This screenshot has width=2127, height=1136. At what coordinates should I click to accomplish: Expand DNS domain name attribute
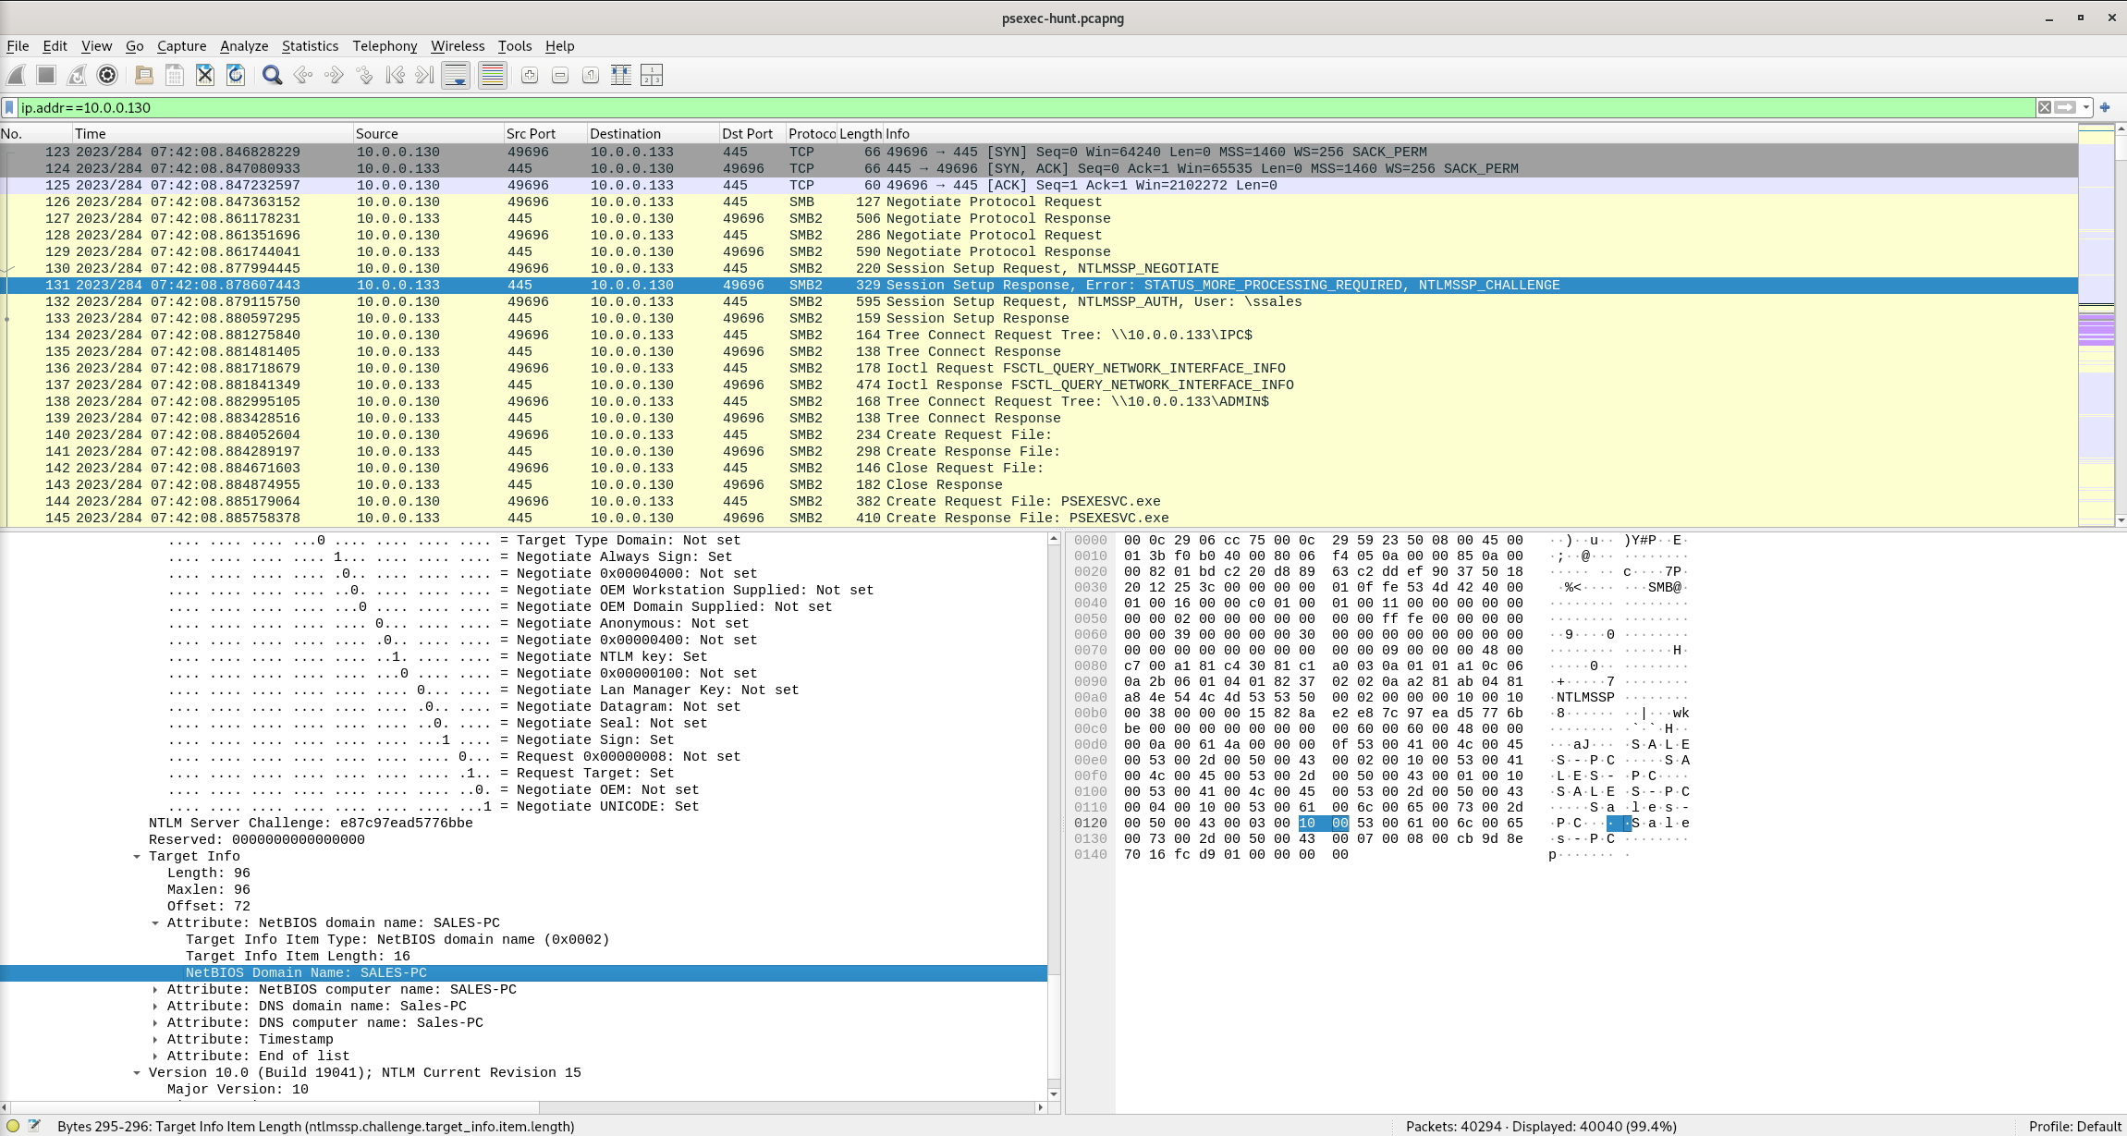pyautogui.click(x=155, y=1007)
